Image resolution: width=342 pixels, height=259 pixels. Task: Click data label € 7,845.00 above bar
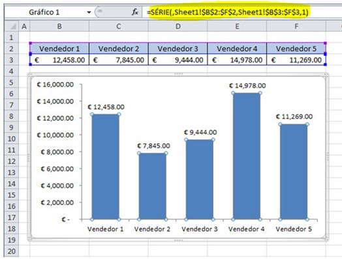(153, 146)
